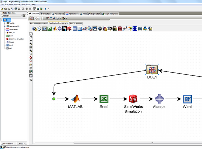Toggle the Show details checkbox
The height and width of the screenshot is (149, 202).
point(2,144)
